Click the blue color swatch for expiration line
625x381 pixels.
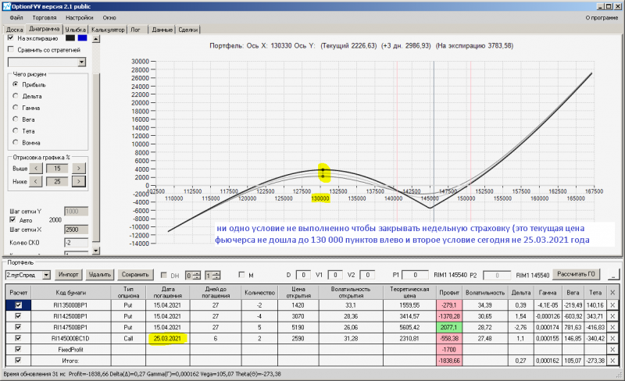tap(81, 37)
